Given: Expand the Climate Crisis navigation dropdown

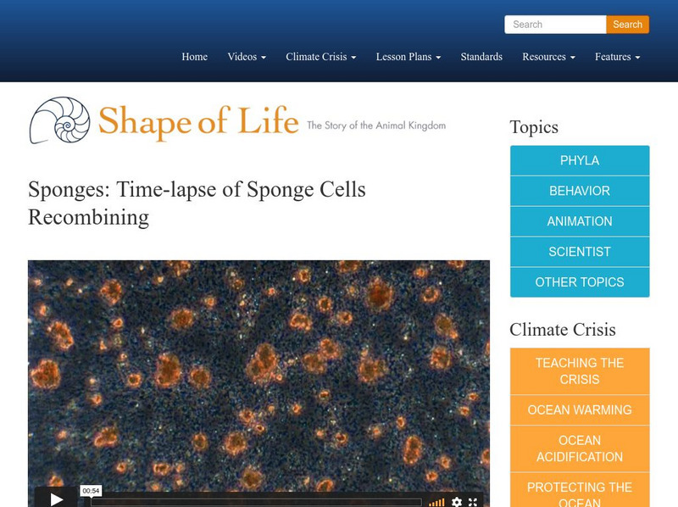Looking at the screenshot, I should tap(319, 57).
